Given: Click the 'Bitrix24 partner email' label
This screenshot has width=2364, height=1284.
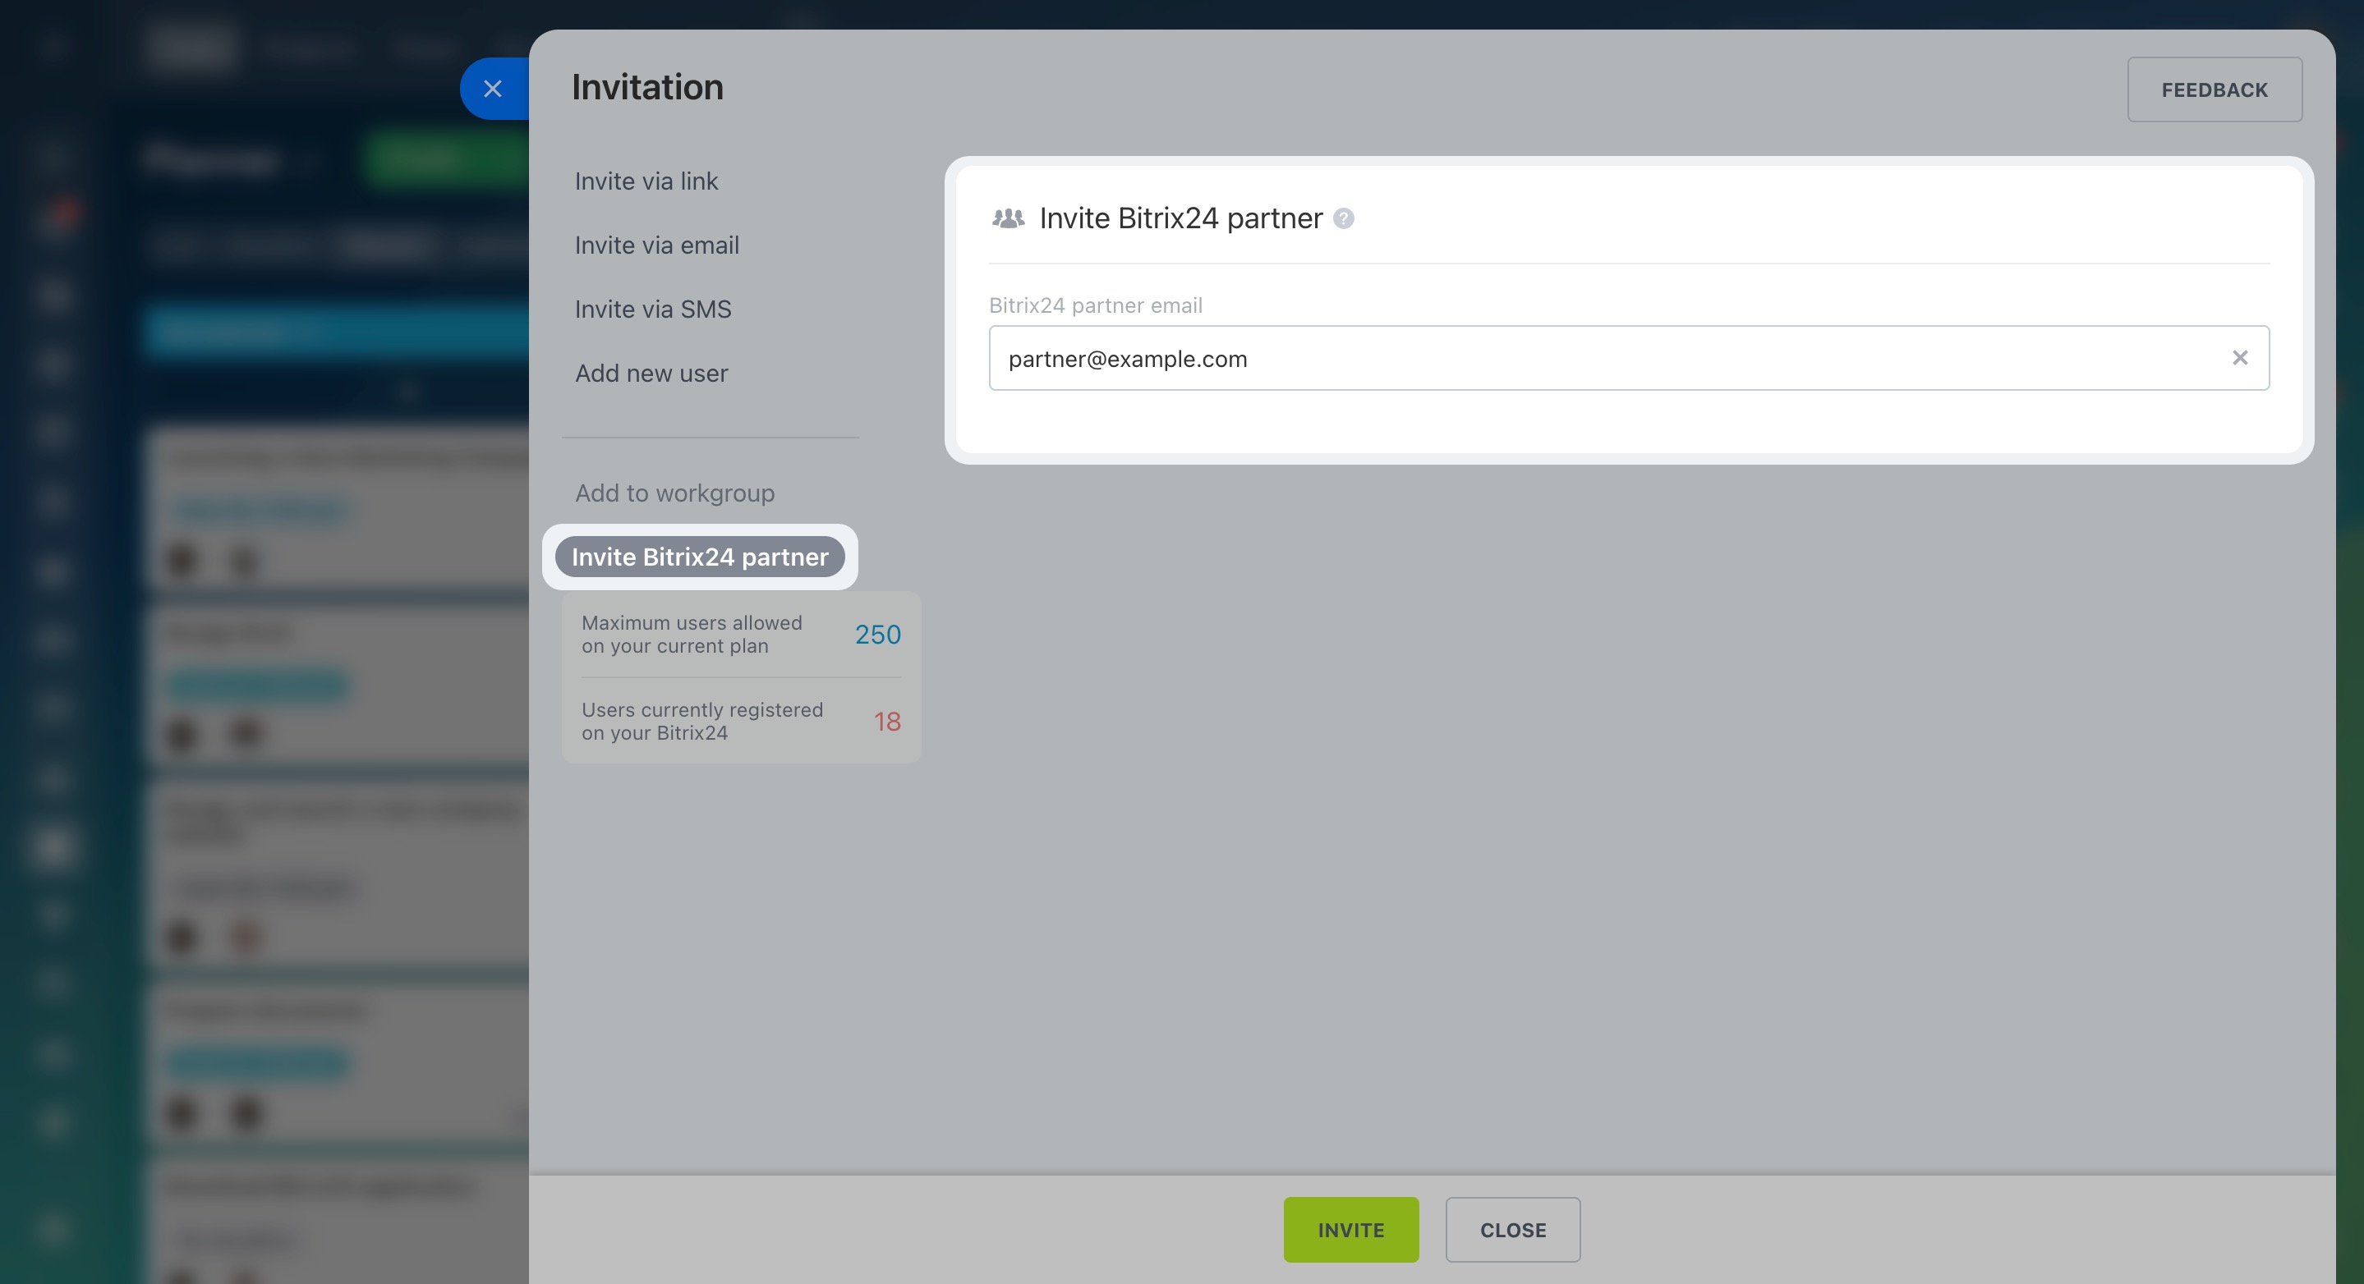Looking at the screenshot, I should click(x=1096, y=305).
